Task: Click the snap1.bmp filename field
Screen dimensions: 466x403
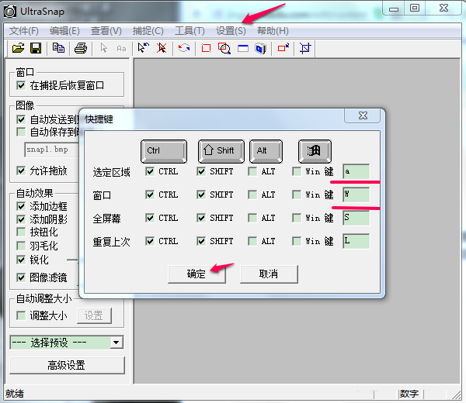Action: (52, 150)
